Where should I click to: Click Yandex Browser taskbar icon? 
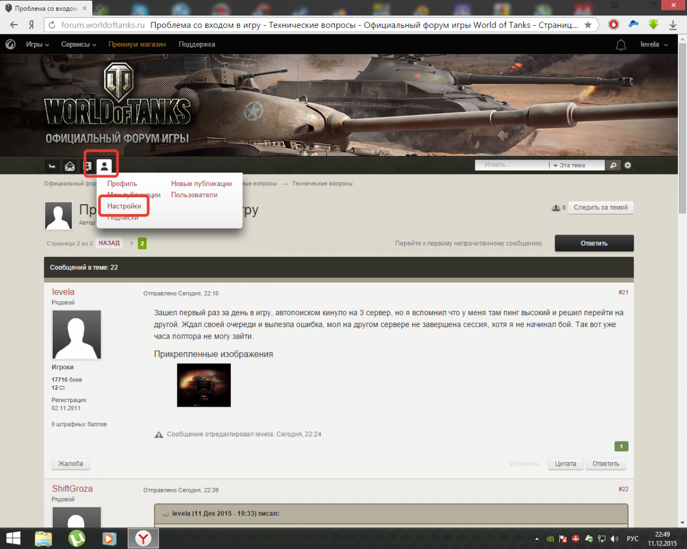[143, 538]
